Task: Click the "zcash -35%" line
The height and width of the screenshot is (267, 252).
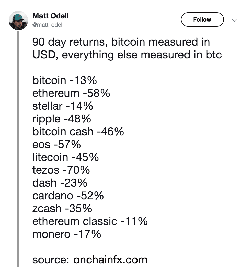Action: click(62, 209)
